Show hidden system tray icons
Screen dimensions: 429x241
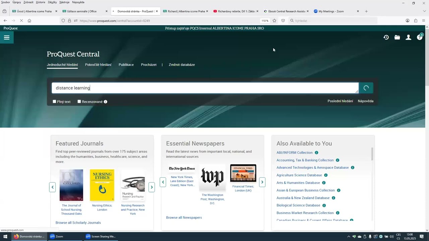pyautogui.click(x=349, y=237)
